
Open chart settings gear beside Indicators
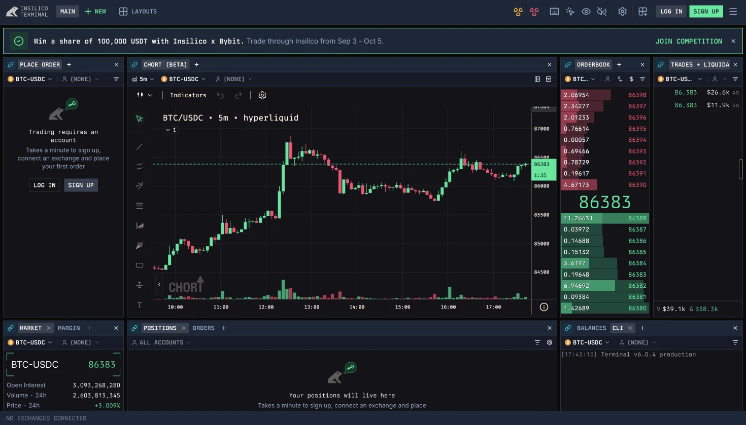point(262,95)
